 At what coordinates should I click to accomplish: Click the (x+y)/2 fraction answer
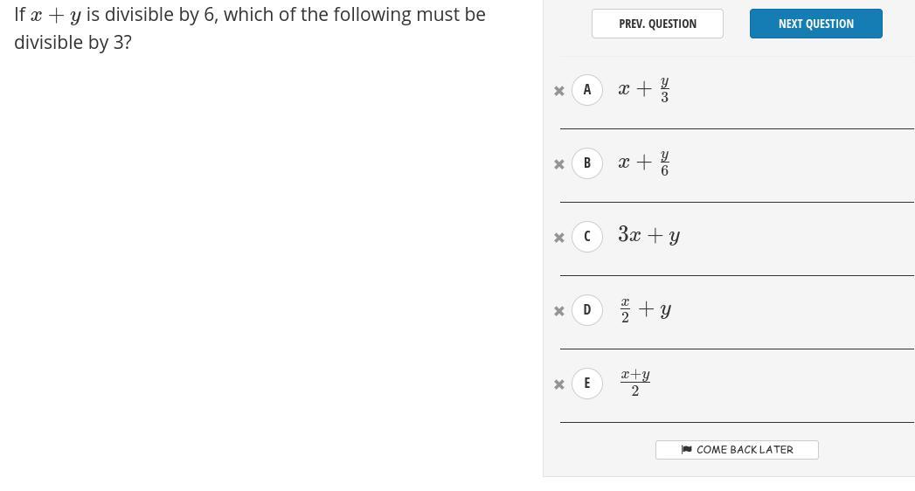(635, 383)
